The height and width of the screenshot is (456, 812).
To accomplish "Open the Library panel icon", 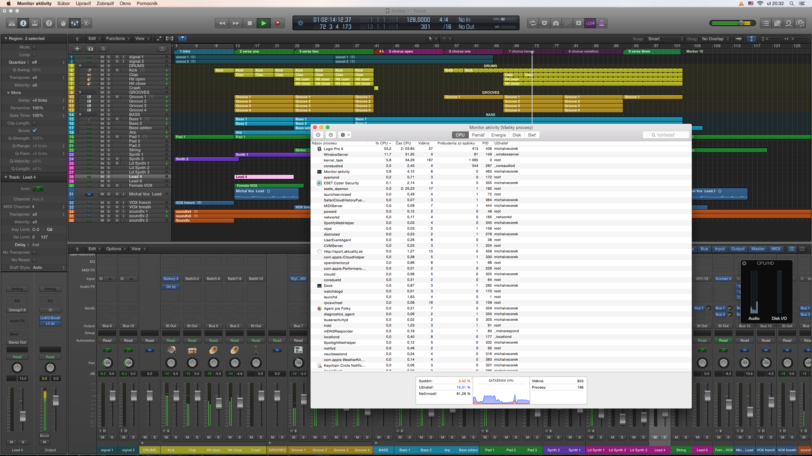I will pyautogui.click(x=12, y=23).
